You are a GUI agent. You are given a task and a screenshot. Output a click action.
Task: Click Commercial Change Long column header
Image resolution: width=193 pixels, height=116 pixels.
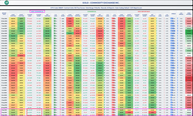[85, 15]
